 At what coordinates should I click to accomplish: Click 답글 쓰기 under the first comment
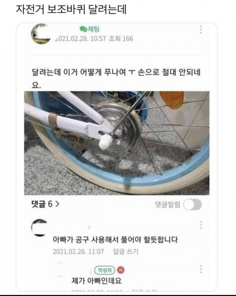[x=125, y=252]
